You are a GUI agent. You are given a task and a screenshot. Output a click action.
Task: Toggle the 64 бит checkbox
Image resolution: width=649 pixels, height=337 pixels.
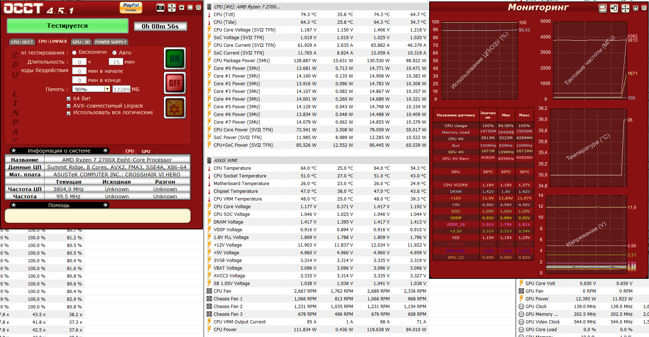pos(69,98)
